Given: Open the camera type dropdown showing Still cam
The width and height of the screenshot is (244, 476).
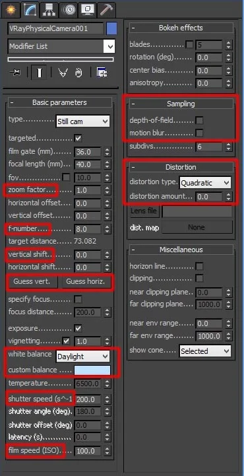Looking at the screenshot, I should pos(83,121).
